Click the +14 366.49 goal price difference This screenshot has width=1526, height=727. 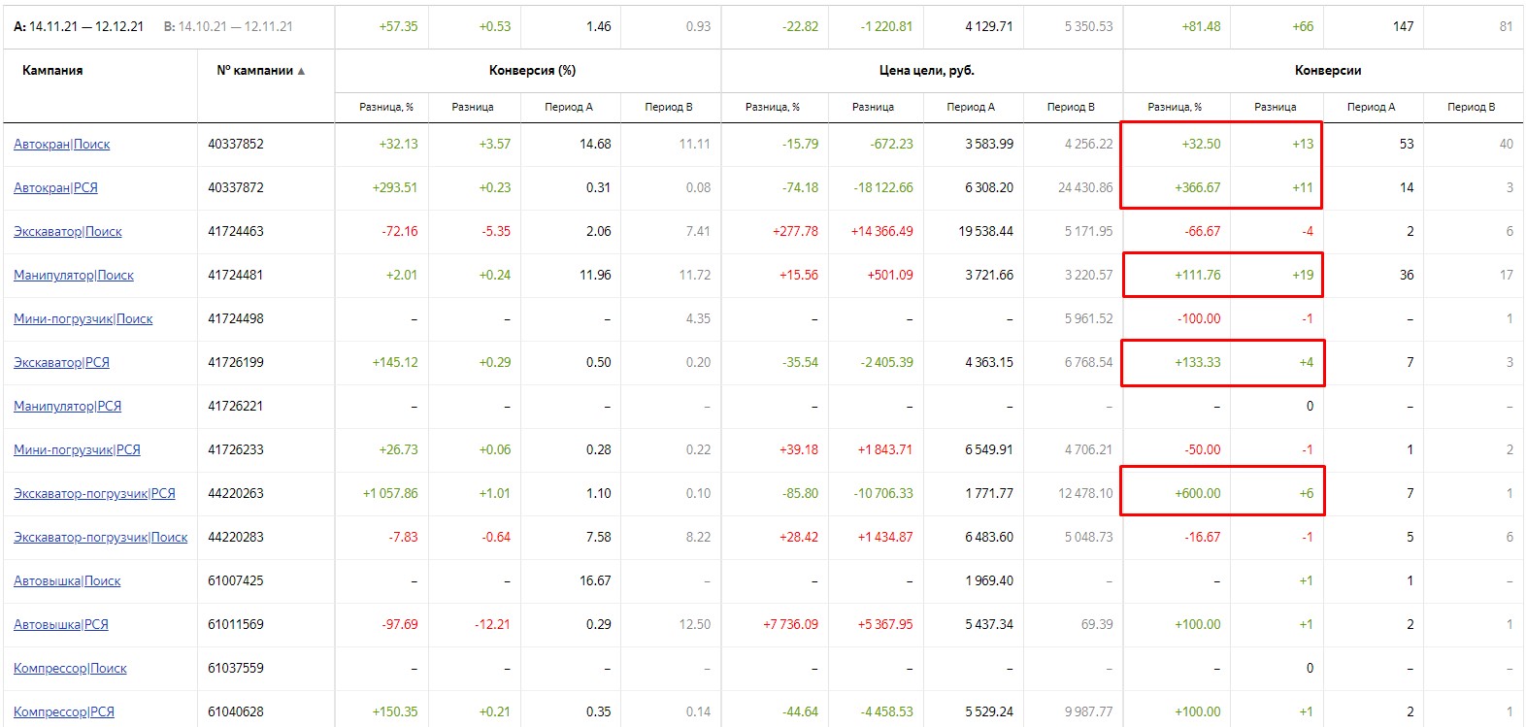(881, 231)
